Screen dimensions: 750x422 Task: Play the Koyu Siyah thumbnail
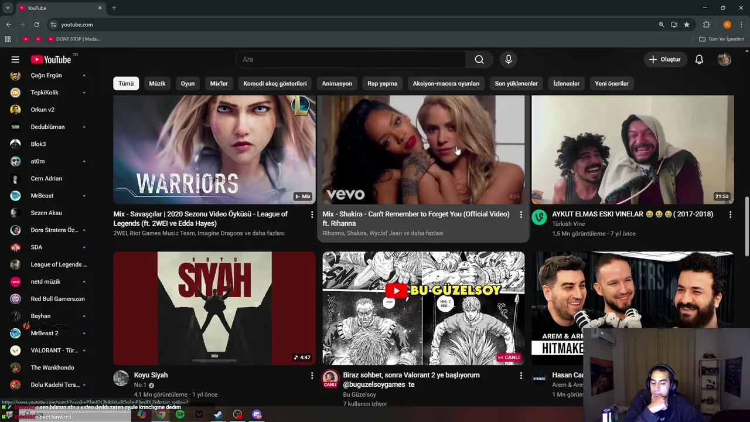tap(214, 308)
